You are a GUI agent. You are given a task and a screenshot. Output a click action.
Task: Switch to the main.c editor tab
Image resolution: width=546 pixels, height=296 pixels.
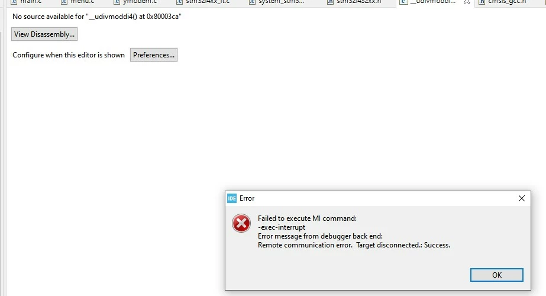27,2
